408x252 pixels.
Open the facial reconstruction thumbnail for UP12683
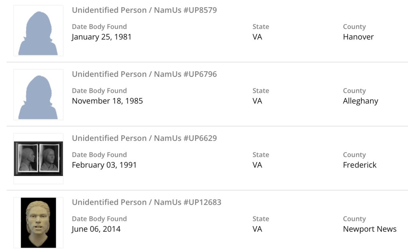tap(38, 223)
